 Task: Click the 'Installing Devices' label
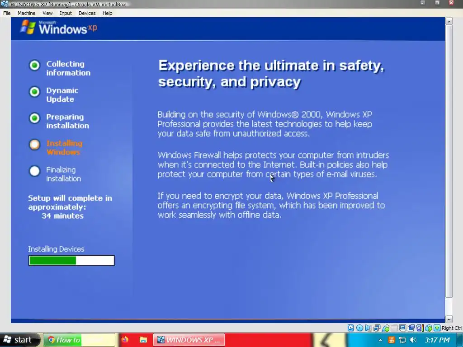pyautogui.click(x=56, y=249)
